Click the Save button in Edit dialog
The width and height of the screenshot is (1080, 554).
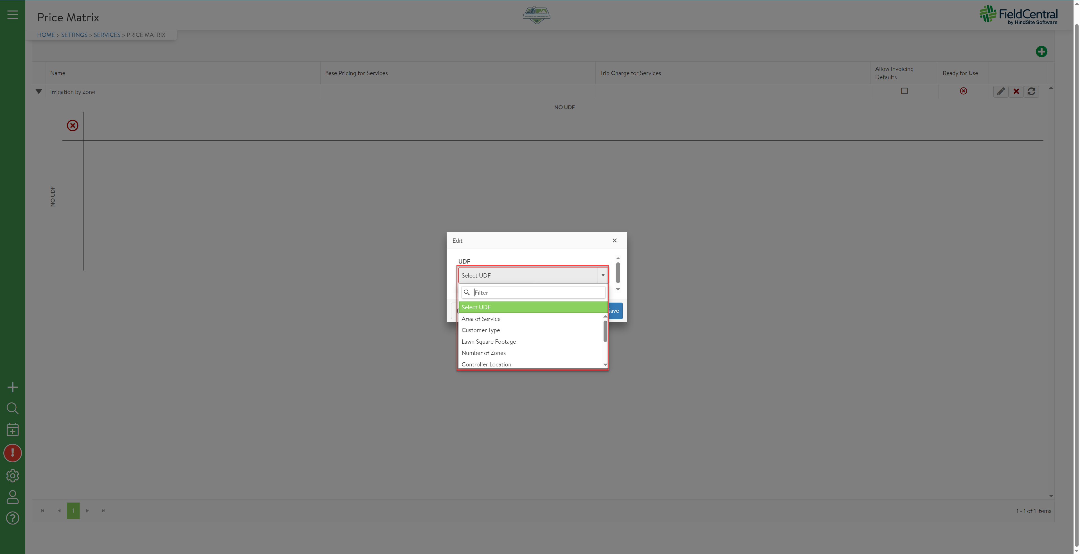coord(615,311)
